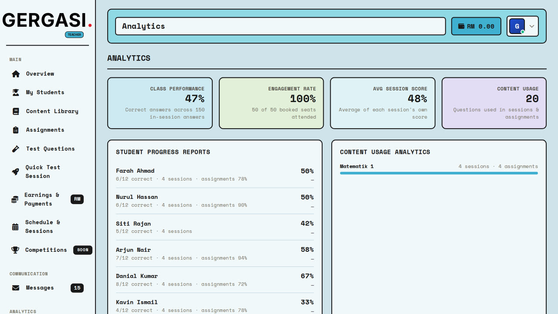Click the Matematik 1 usage progress bar

click(439, 173)
